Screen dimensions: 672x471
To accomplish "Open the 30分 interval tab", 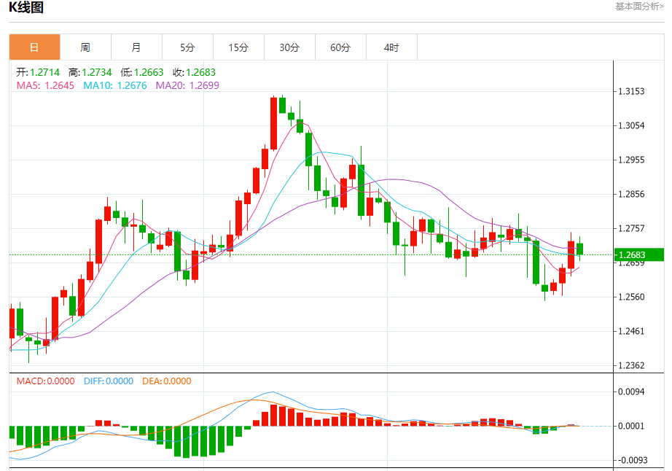I will tap(289, 47).
